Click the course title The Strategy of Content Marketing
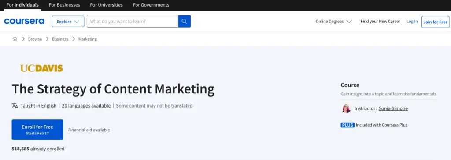The height and width of the screenshot is (160, 451). pyautogui.click(x=113, y=89)
